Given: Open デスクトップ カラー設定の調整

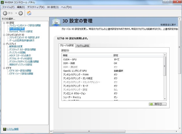Looking at the screenshot, I should point(23,50).
